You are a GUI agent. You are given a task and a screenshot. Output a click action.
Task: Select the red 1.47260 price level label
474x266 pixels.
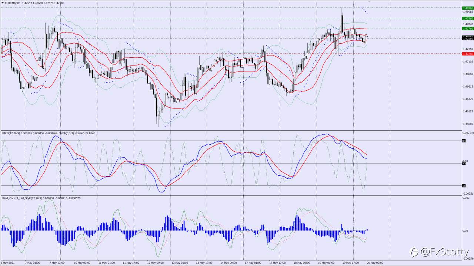468,54
